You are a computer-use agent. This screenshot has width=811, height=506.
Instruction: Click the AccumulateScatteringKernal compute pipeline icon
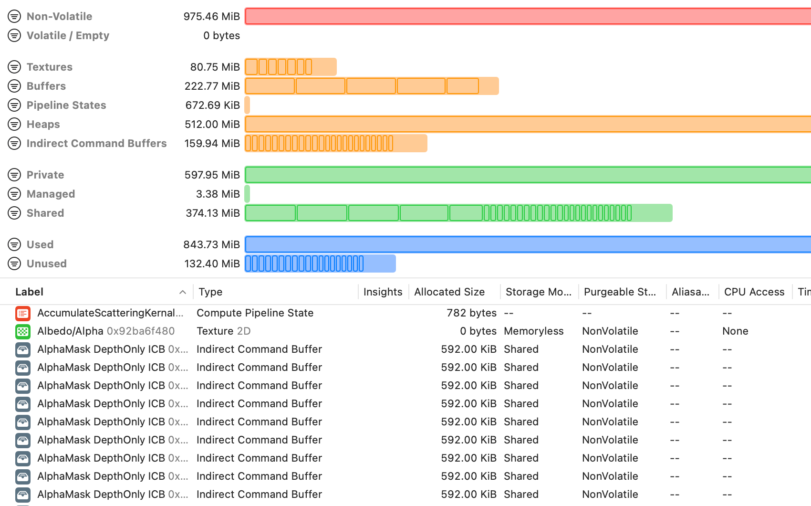(x=23, y=313)
